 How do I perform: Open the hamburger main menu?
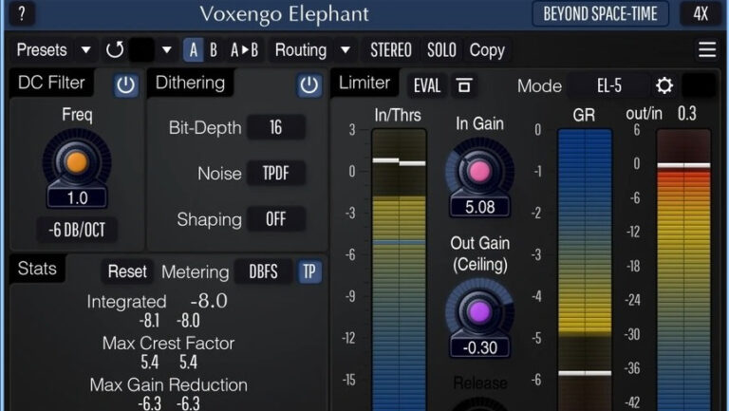pos(706,49)
